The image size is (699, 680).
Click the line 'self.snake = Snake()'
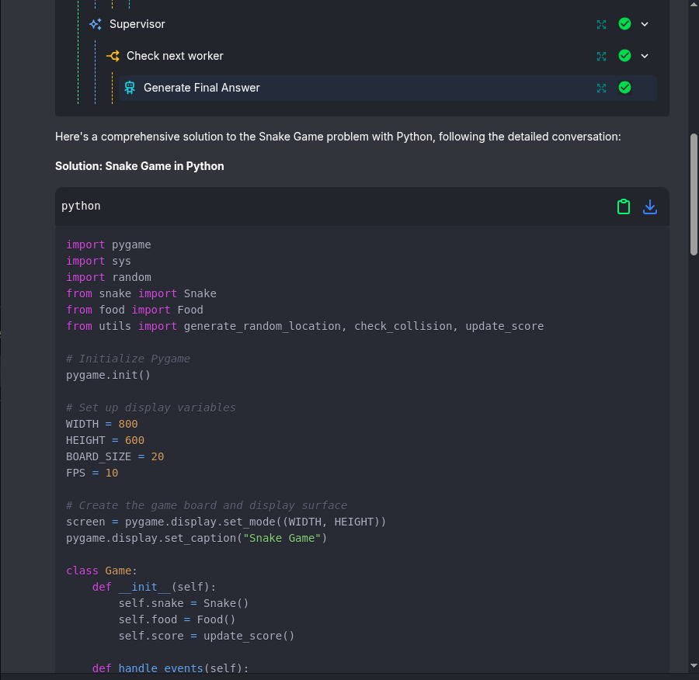[183, 603]
